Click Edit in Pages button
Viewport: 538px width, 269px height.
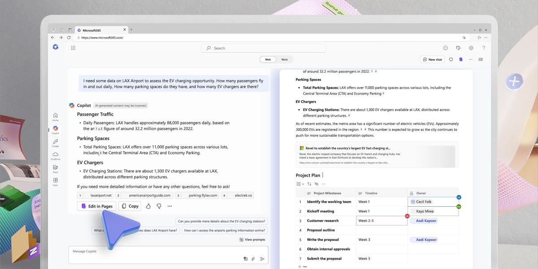coord(96,206)
